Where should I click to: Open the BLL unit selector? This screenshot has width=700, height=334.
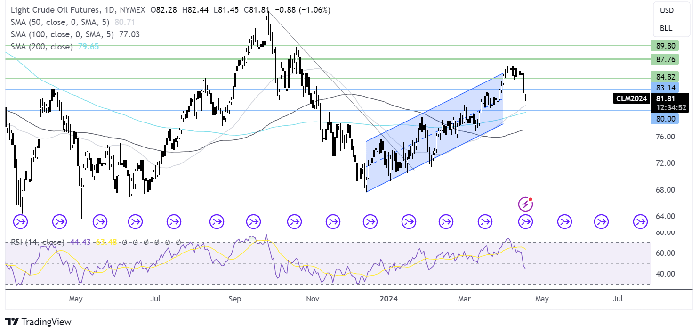(666, 28)
